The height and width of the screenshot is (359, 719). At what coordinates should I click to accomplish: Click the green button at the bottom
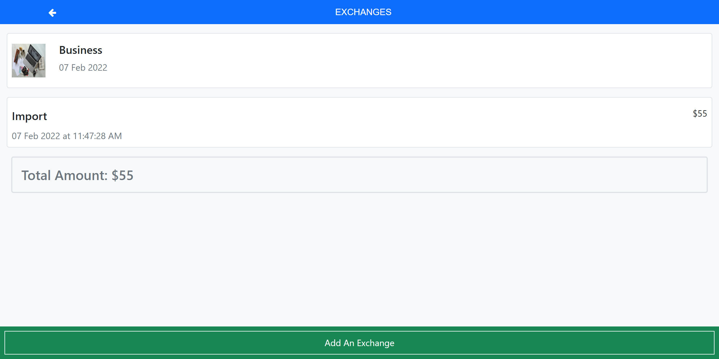(359, 343)
